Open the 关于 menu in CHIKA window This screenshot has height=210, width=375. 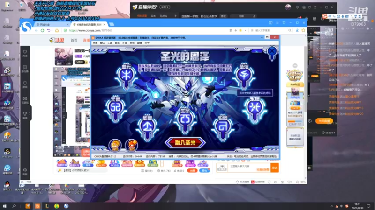147,43
